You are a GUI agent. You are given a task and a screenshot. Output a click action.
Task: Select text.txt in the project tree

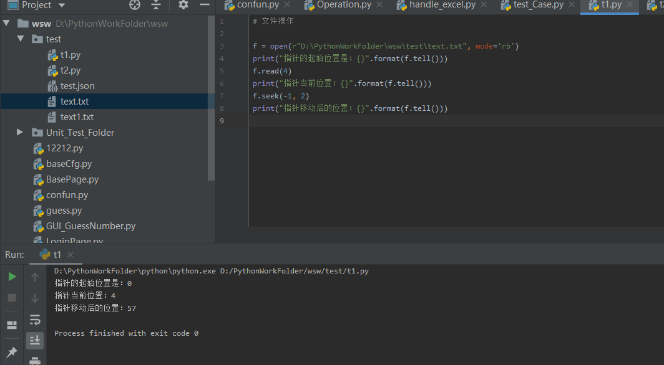(x=74, y=102)
